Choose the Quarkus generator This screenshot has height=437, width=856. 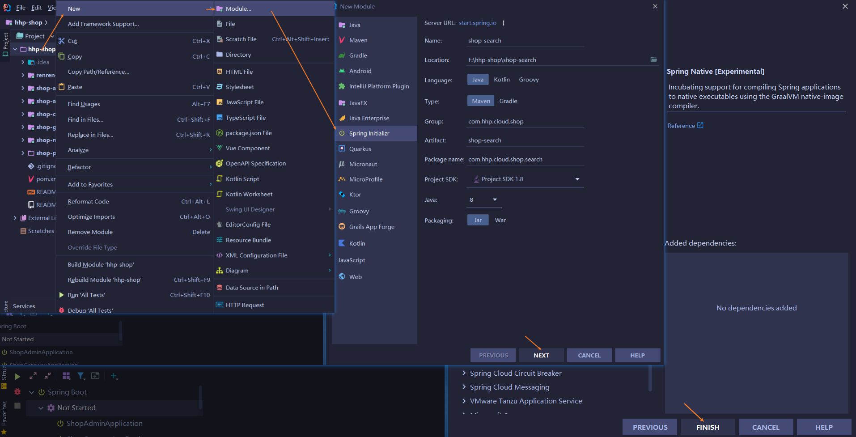[376, 149]
